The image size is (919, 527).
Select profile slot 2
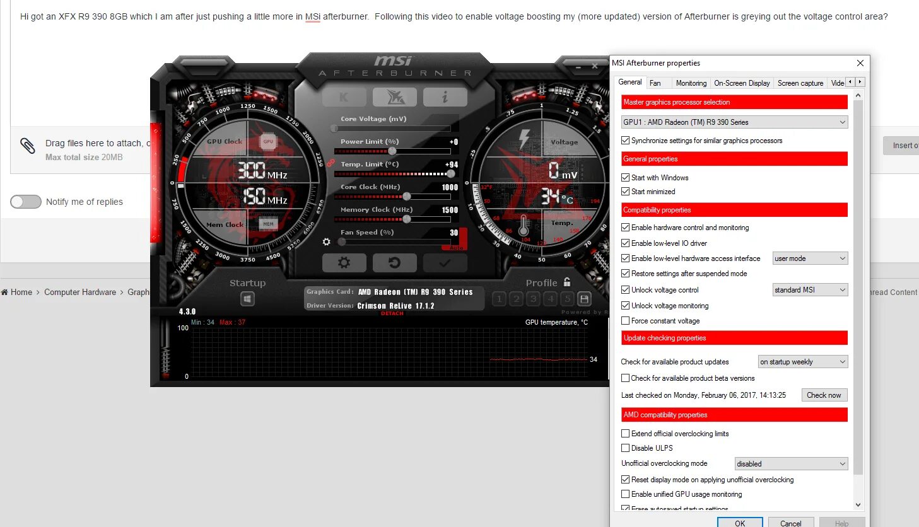pyautogui.click(x=516, y=299)
